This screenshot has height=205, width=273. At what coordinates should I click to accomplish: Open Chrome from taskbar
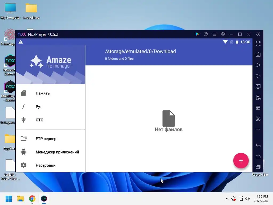32,199
